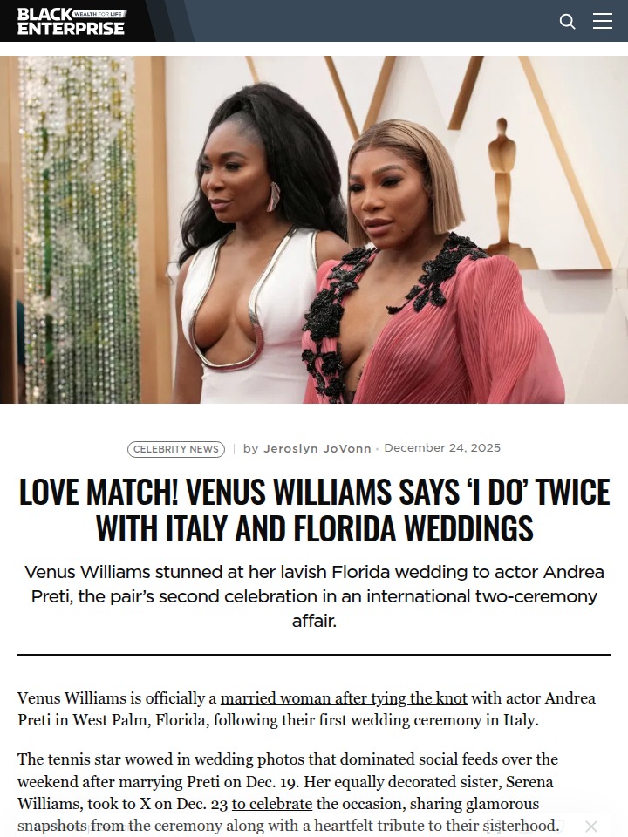628x837 pixels.
Task: Follow the 'married woman after tying the knot' link
Action: point(344,698)
